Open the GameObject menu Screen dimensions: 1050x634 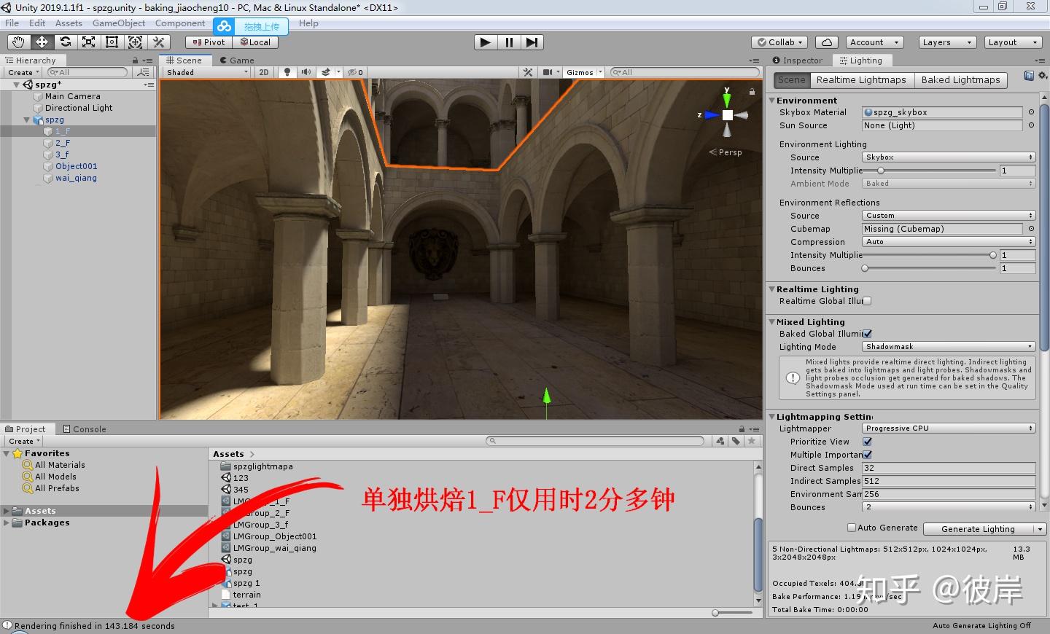(119, 23)
